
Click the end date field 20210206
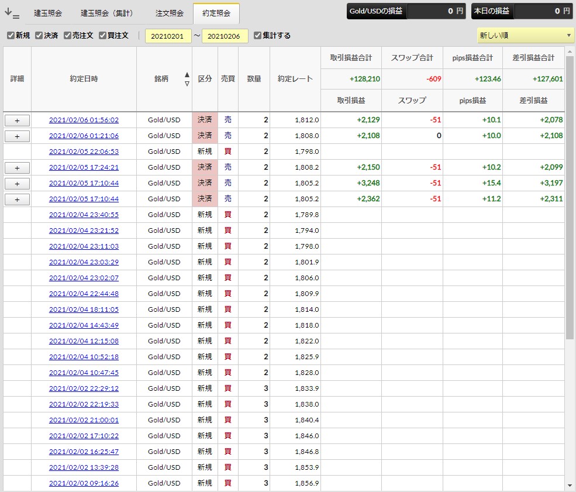[x=225, y=36]
